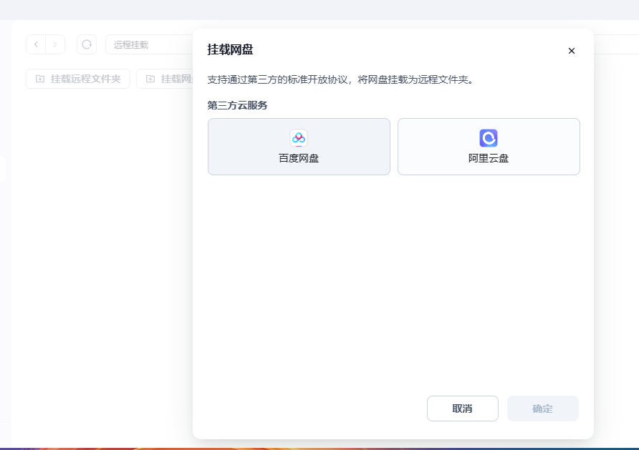
Task: Select the 百度网盘 service card
Action: [299, 147]
